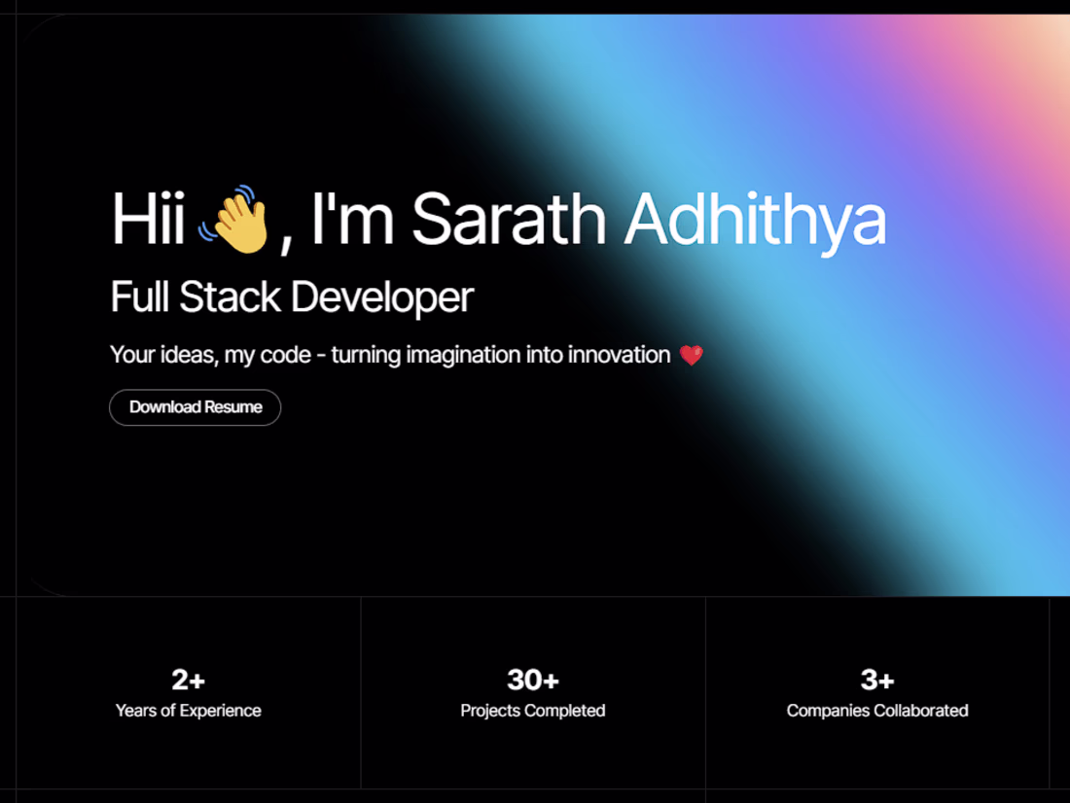Select the 'Full Stack Developer' subtitle
This screenshot has width=1070, height=803.
coord(291,297)
